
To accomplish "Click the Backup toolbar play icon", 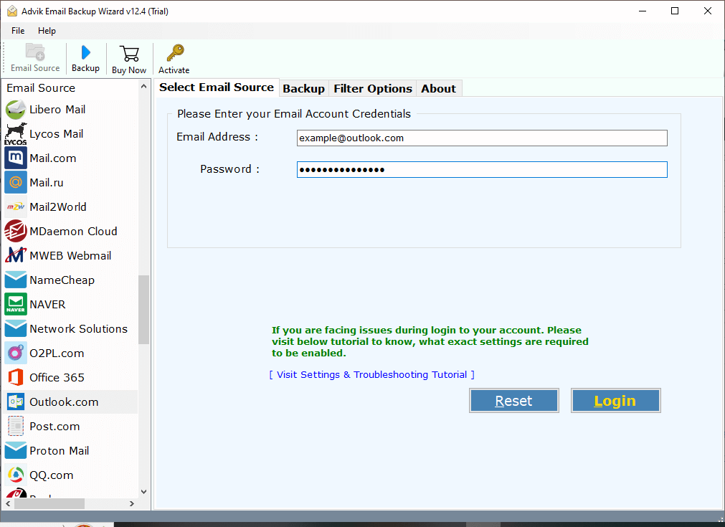I will [85, 52].
